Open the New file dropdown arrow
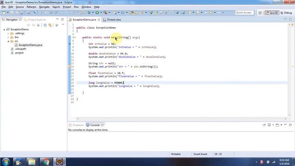The height and width of the screenshot is (166, 295). [8, 12]
